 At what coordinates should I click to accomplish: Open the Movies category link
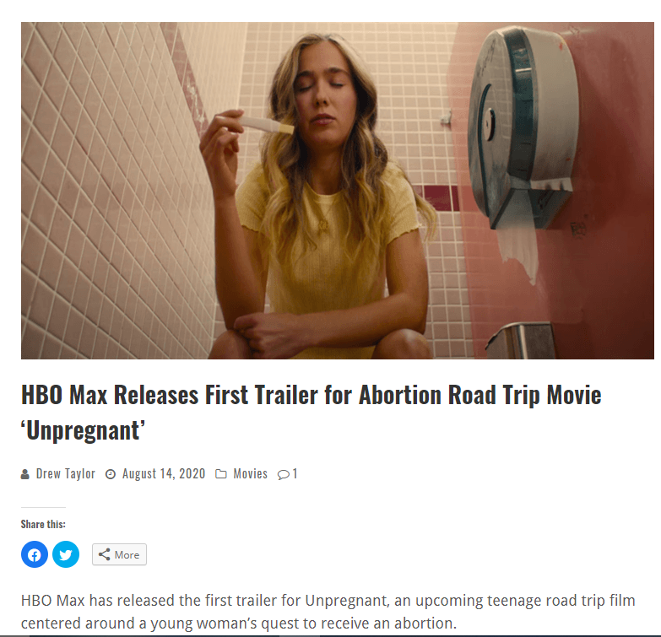pos(251,474)
